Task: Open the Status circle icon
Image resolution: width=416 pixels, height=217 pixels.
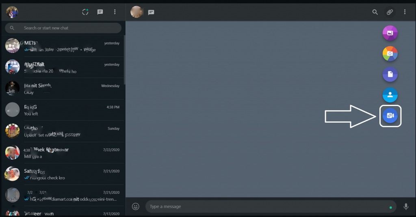Action: coord(85,12)
